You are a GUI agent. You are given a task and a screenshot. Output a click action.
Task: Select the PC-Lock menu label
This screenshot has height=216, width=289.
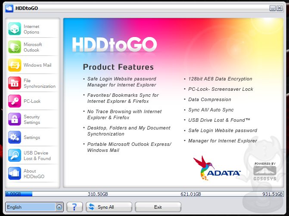[x=32, y=101]
